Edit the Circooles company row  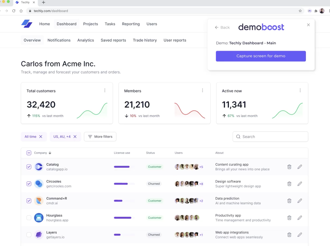300,184
